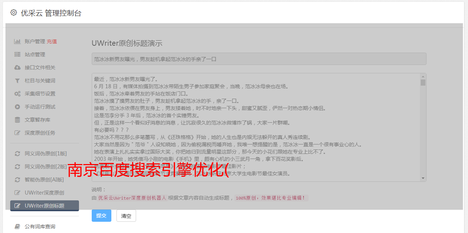Select the active UWriter原创标题 item

coord(44,206)
